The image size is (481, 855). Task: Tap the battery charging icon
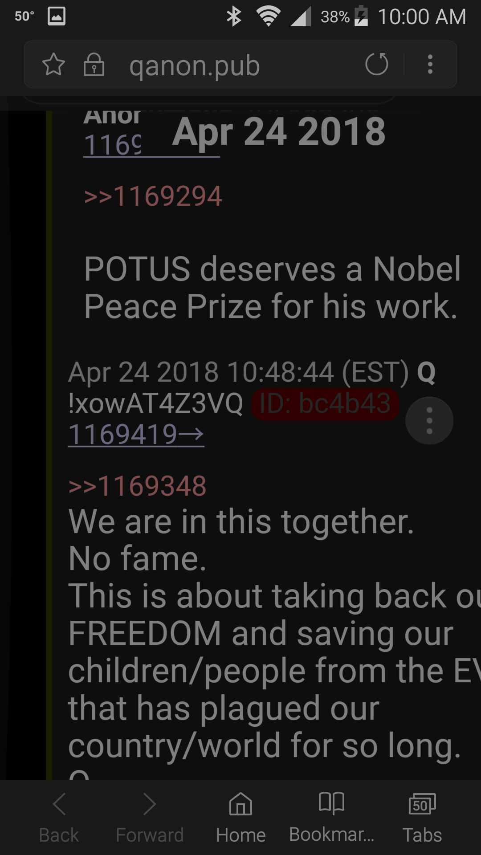pyautogui.click(x=361, y=16)
